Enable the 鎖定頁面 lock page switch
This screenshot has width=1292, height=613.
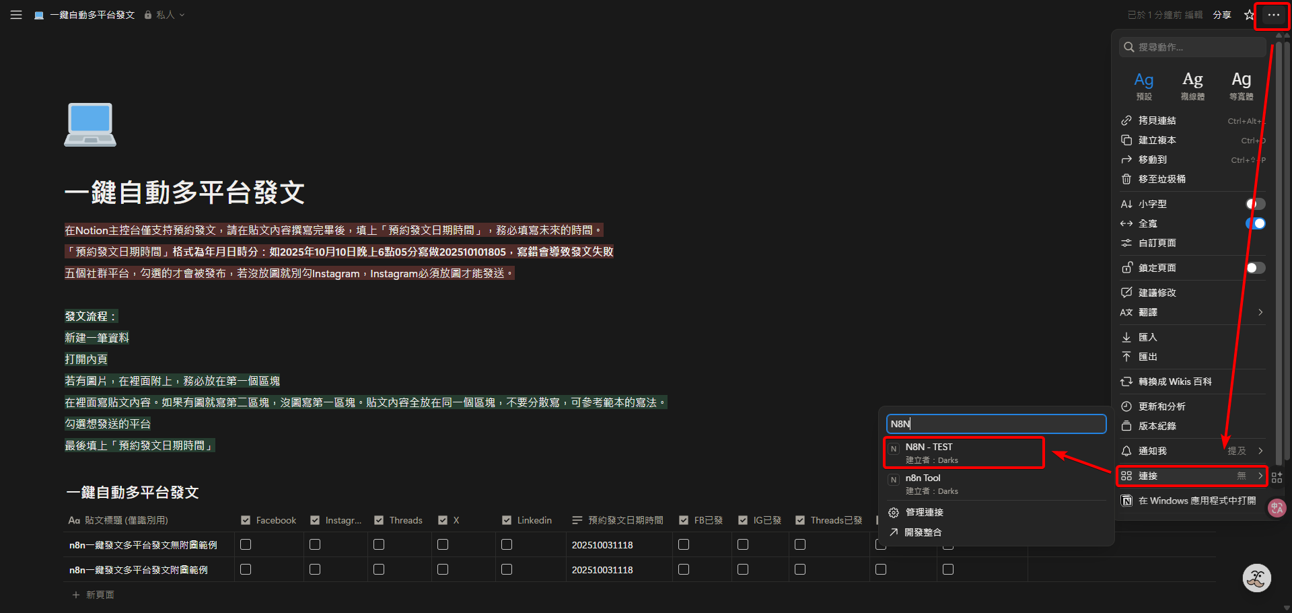click(1255, 268)
